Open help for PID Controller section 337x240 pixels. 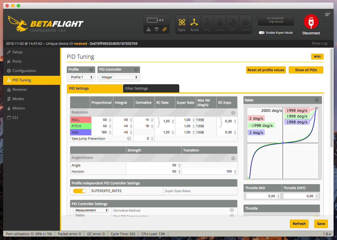click(136, 70)
